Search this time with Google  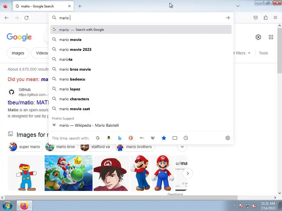(x=98, y=138)
